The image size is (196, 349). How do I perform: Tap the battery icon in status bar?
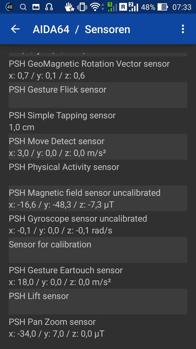point(162,7)
